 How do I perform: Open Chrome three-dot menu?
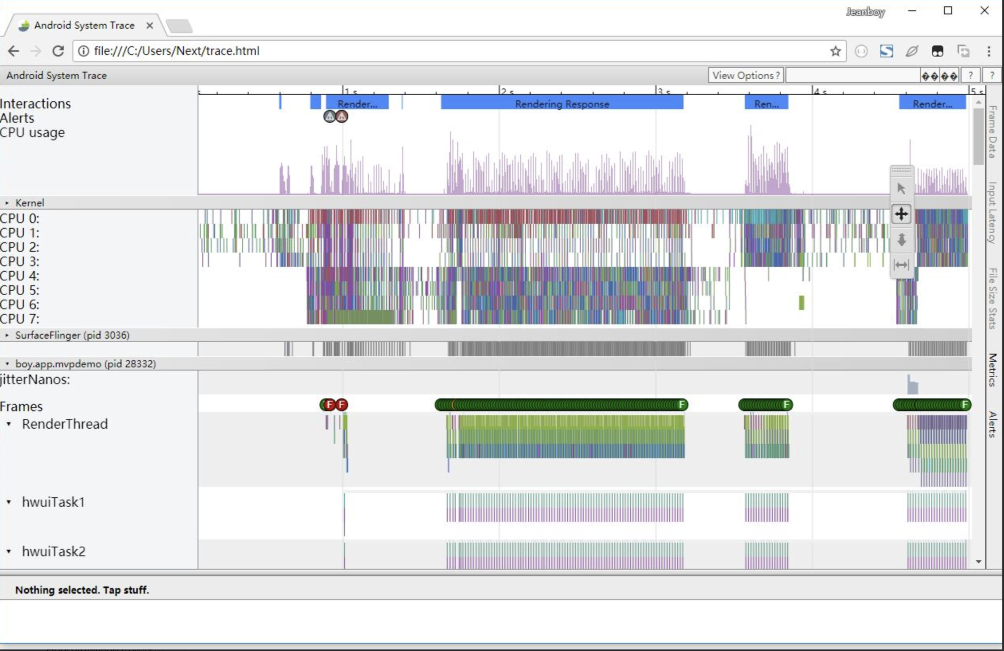tap(989, 51)
